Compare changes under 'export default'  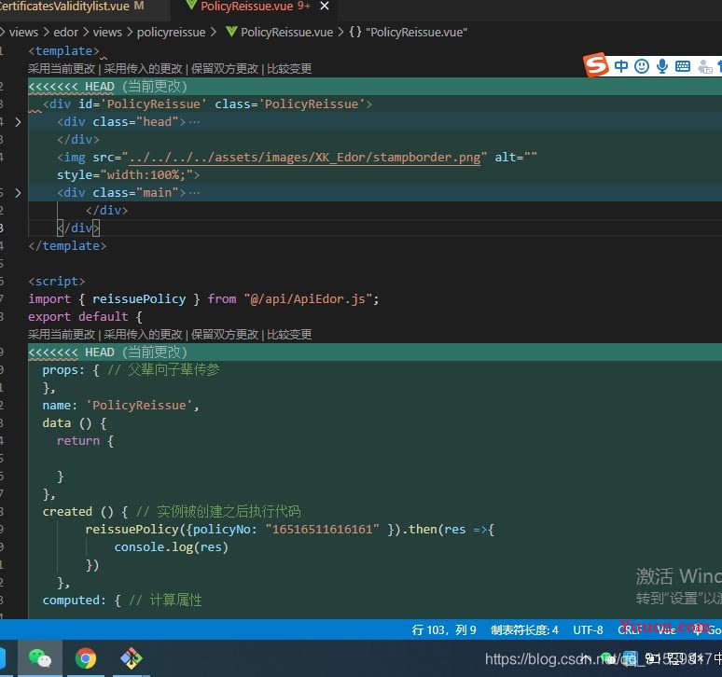click(289, 334)
